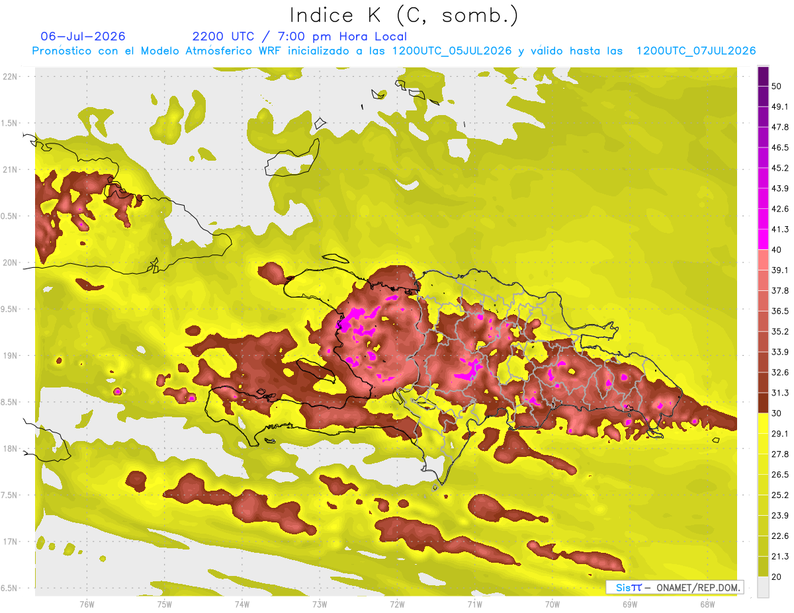Select the date label '06-Jul-2026'
Screen dimensions: 794x613
[x=83, y=37]
